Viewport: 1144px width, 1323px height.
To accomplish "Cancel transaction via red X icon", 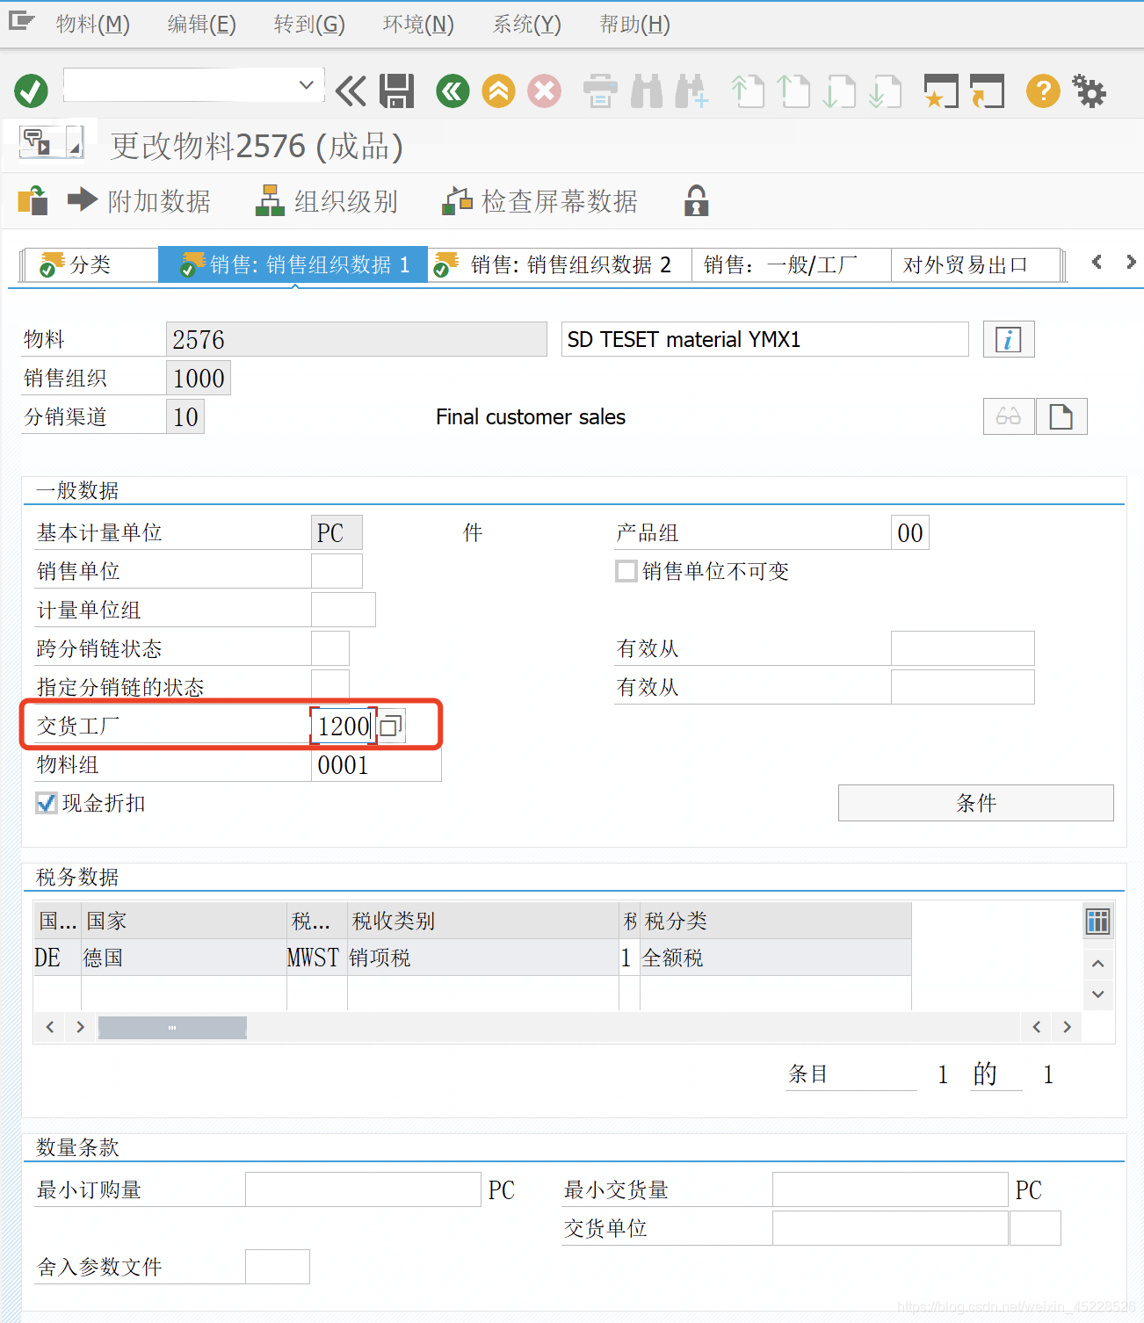I will pyautogui.click(x=543, y=90).
